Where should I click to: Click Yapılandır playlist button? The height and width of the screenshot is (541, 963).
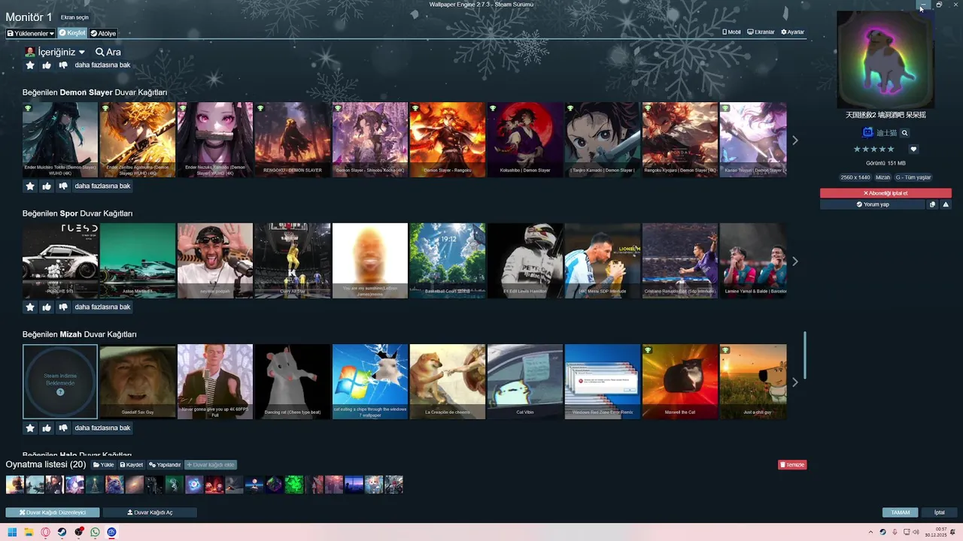tap(165, 464)
